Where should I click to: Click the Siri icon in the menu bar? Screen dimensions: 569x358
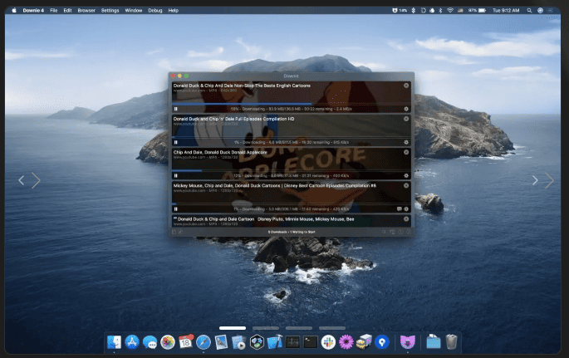pyautogui.click(x=540, y=11)
